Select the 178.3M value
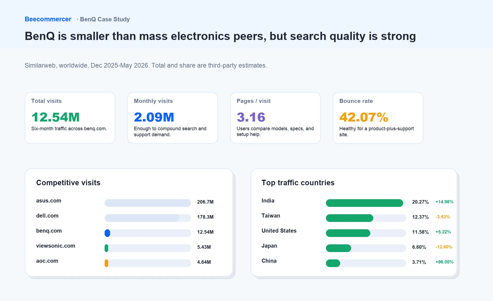The width and height of the screenshot is (493, 301). coord(205,217)
